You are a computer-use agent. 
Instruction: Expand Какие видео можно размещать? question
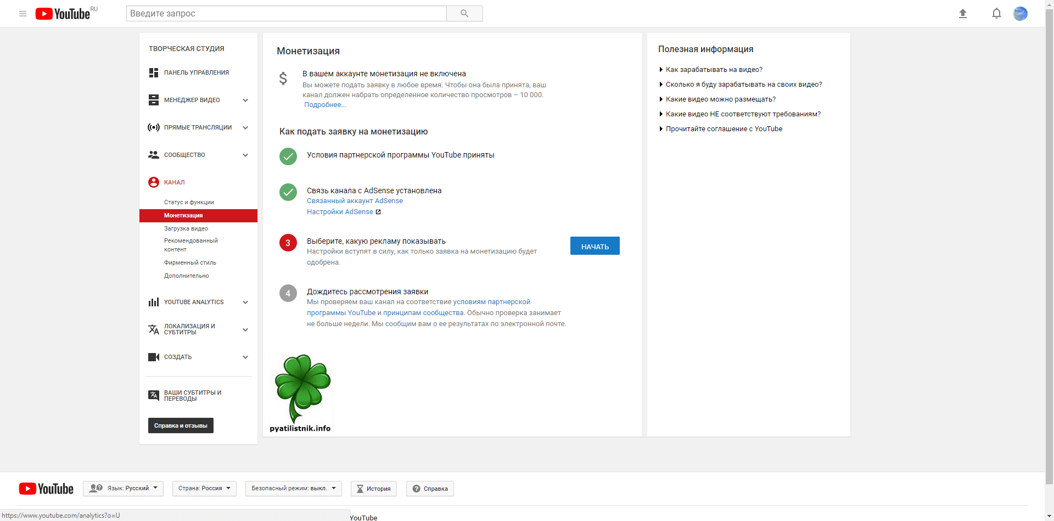[720, 99]
